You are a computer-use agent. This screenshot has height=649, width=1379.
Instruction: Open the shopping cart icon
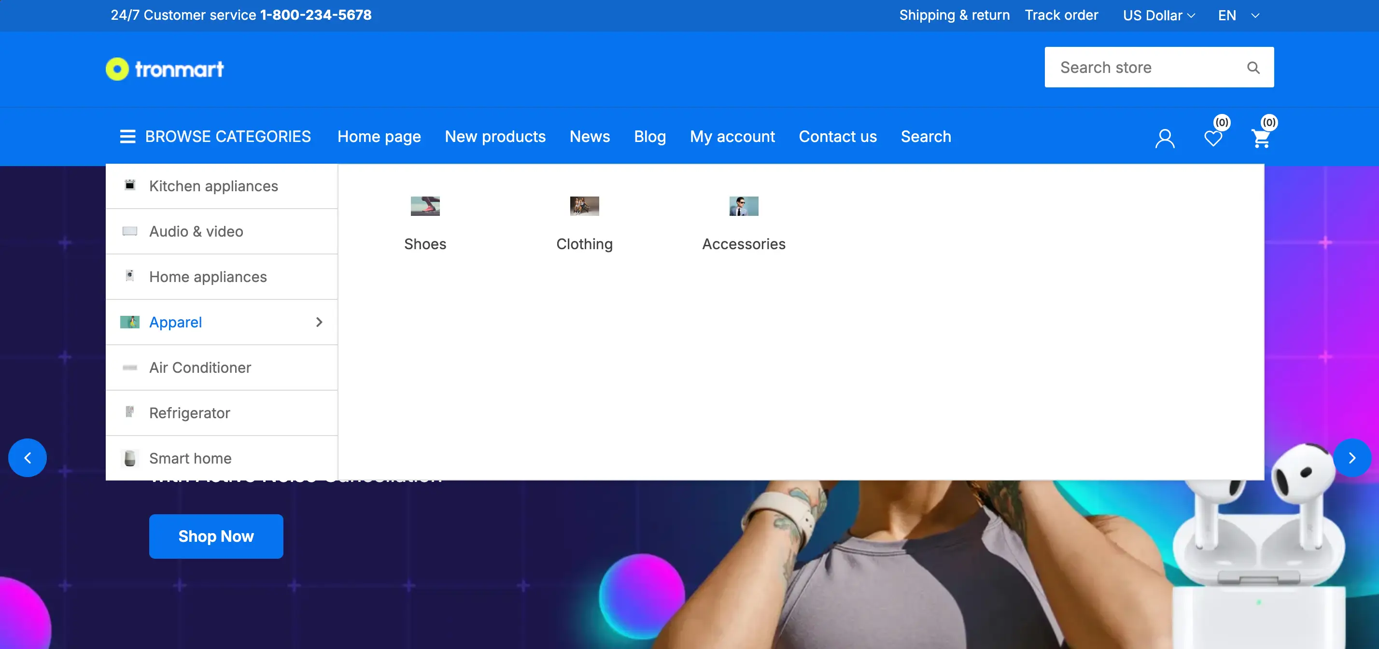tap(1261, 139)
